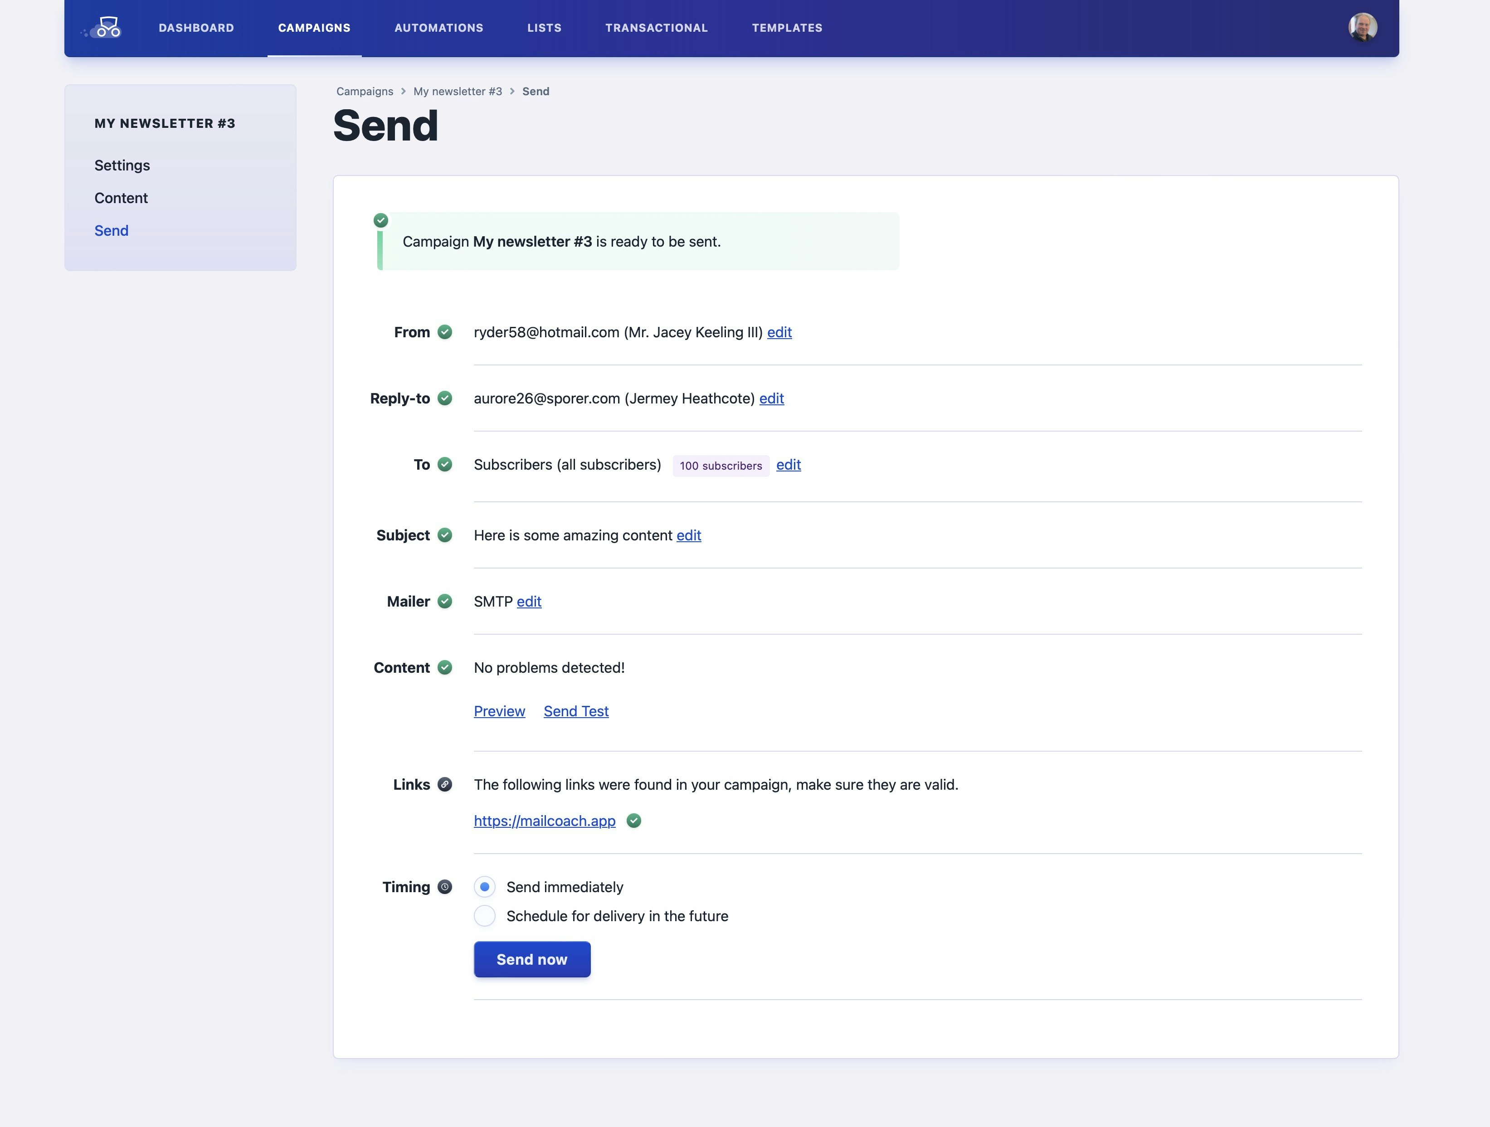Click the chevron after My newsletter #3 breadcrumb
This screenshot has width=1490, height=1127.
(x=512, y=92)
